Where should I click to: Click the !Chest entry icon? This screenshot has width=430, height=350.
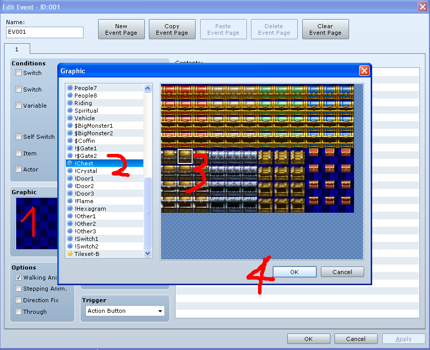click(x=70, y=163)
